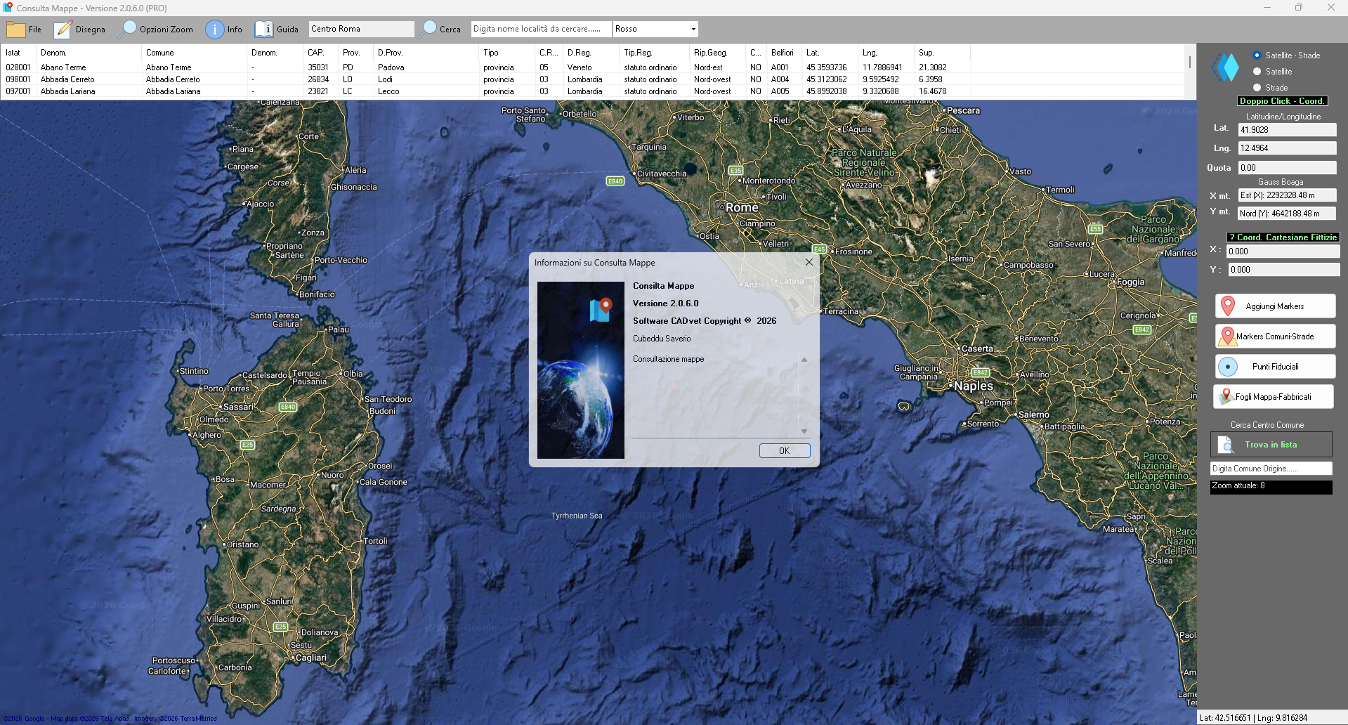This screenshot has height=725, width=1348.
Task: Open the Info circle icon
Action: 214,30
